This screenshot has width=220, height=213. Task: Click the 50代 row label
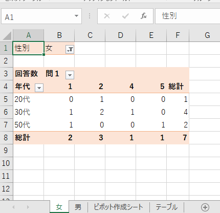[x=23, y=125]
